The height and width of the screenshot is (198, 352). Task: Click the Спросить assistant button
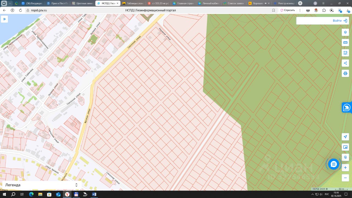pos(288,10)
